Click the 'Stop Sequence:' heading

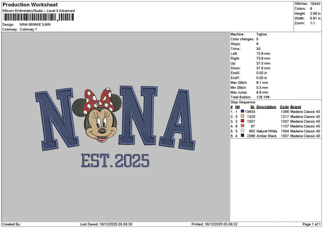[243, 102]
